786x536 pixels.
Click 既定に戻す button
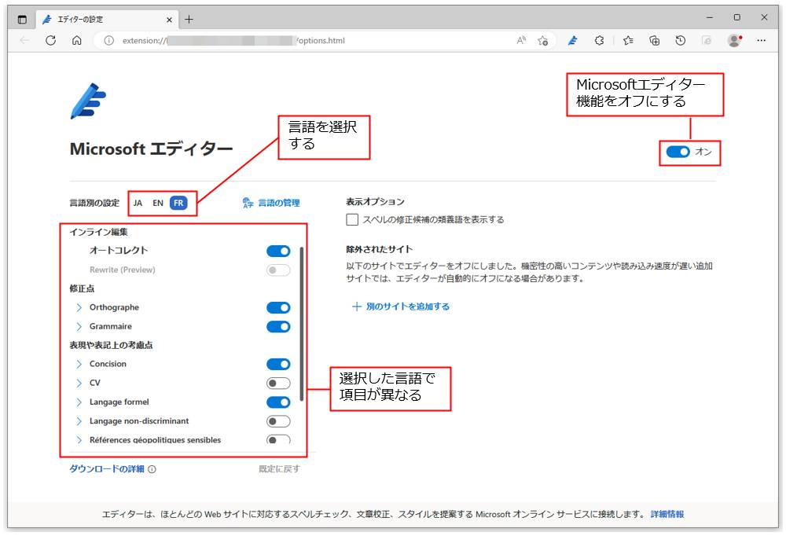(x=279, y=469)
